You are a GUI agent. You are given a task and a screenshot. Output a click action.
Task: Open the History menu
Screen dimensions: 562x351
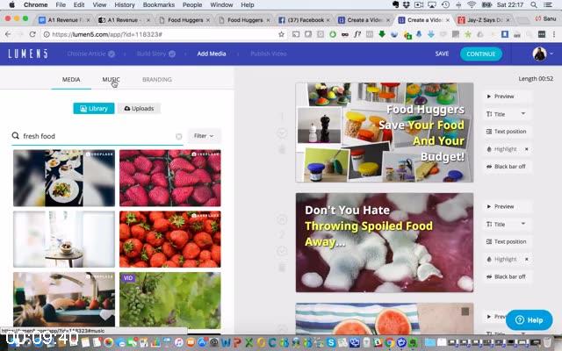[x=125, y=5]
